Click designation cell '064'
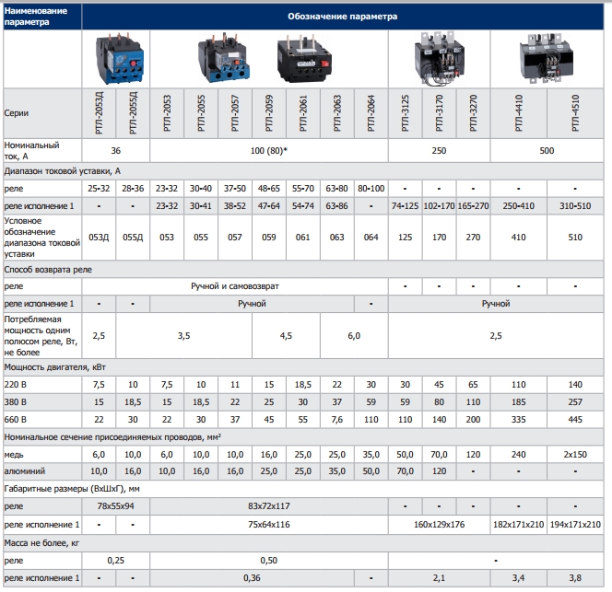612x592 pixels. [371, 238]
